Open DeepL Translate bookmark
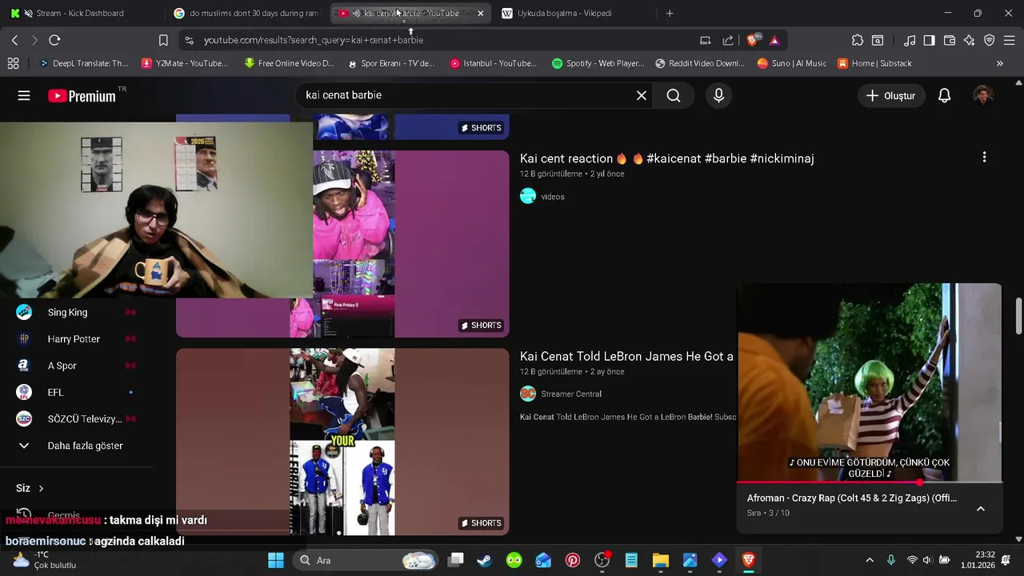Viewport: 1024px width, 576px height. point(84,63)
